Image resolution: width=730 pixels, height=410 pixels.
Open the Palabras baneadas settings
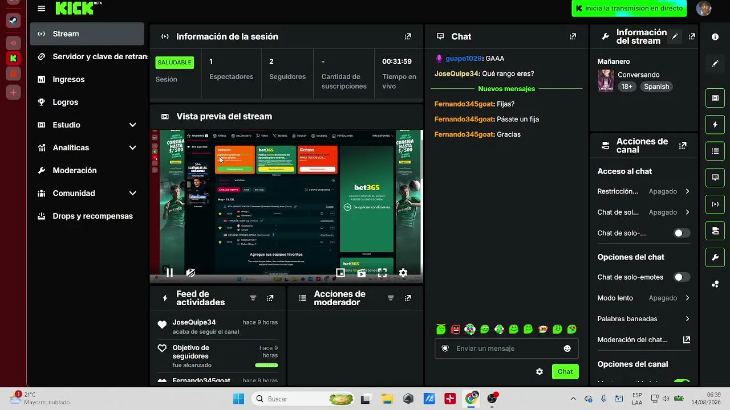pos(643,319)
